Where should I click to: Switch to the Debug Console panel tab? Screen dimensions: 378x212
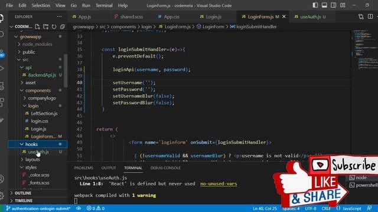point(165,168)
